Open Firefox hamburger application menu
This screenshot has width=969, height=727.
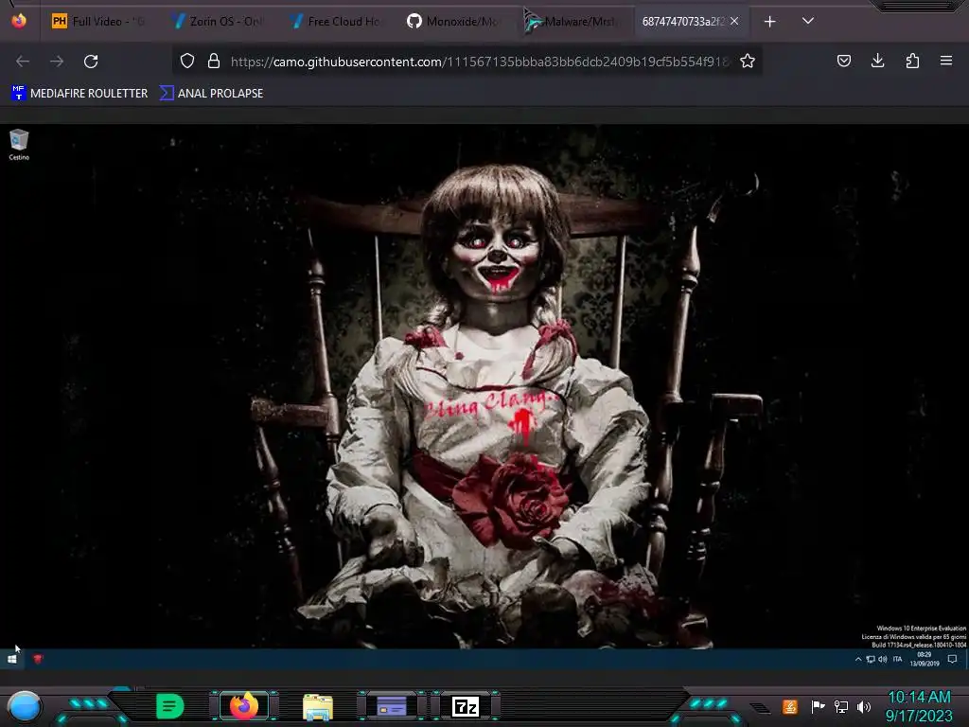(x=946, y=61)
